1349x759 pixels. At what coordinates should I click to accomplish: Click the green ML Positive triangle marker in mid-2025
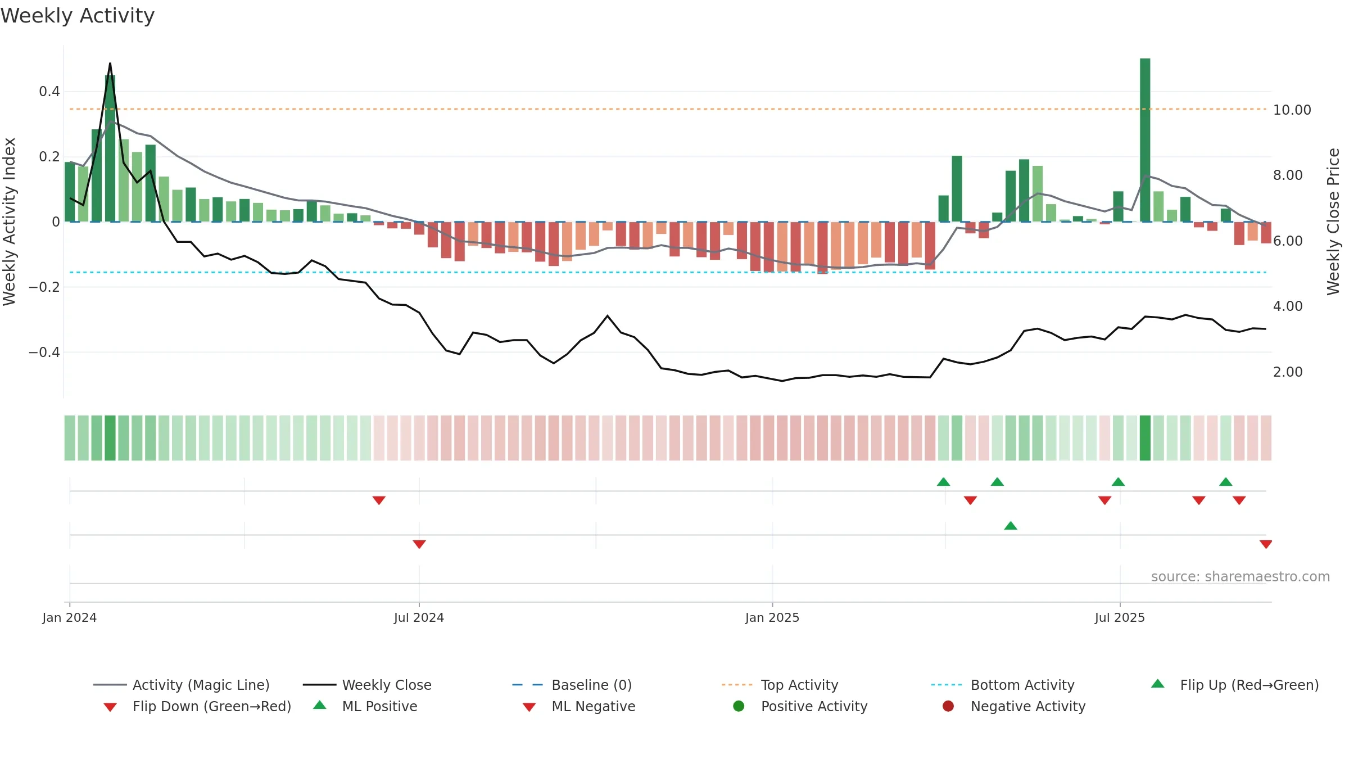pyautogui.click(x=1011, y=526)
